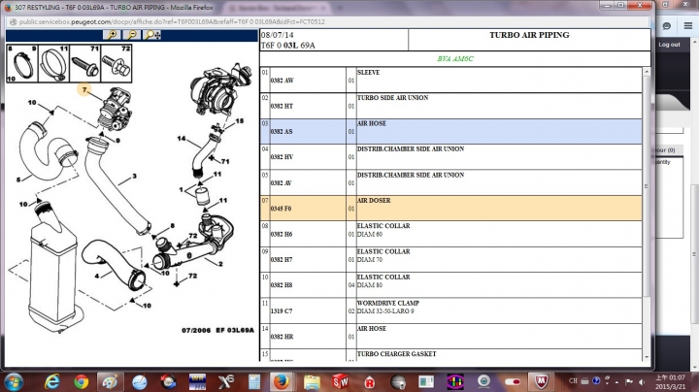699x392 pixels.
Task: Click callout 14 on the diagram
Action: (181, 139)
